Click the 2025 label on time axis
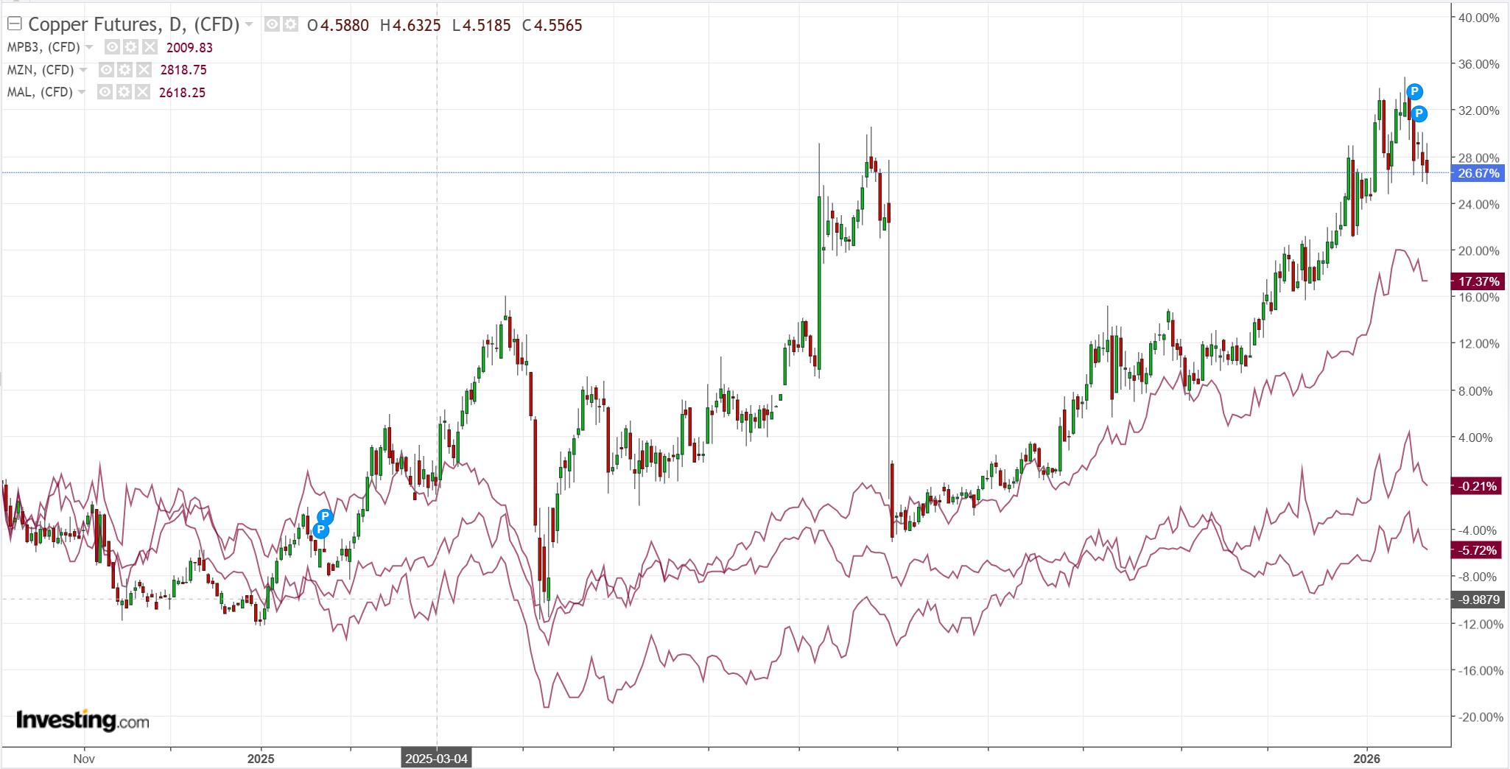This screenshot has height=769, width=1510. (x=261, y=759)
